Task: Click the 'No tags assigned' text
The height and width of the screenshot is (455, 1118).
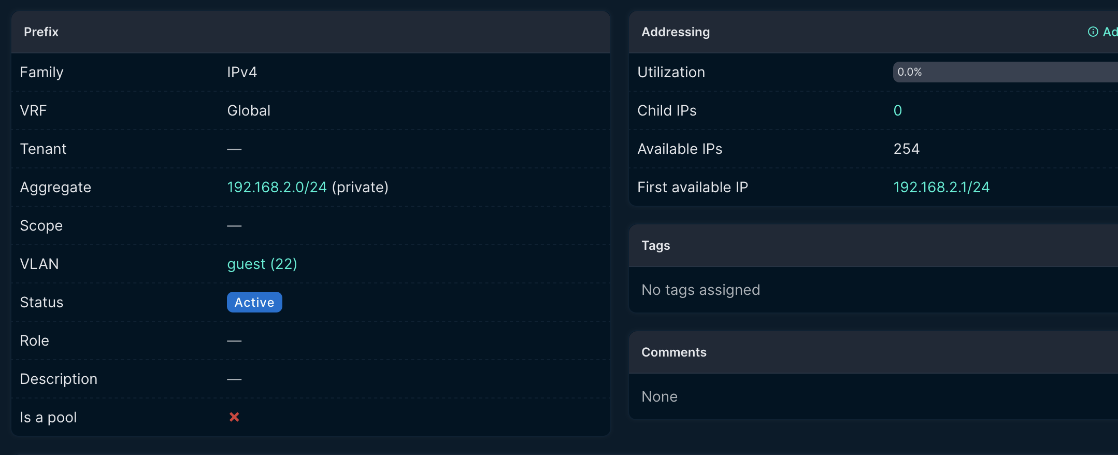Action: coord(700,290)
